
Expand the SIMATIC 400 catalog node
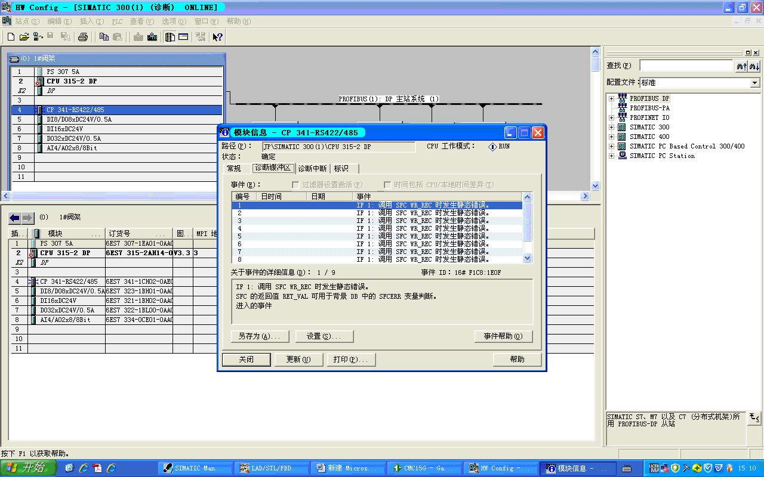tap(611, 137)
